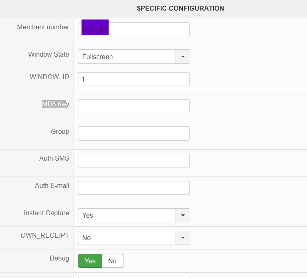Click the Window State label
The image size is (307, 278).
coord(49,54)
